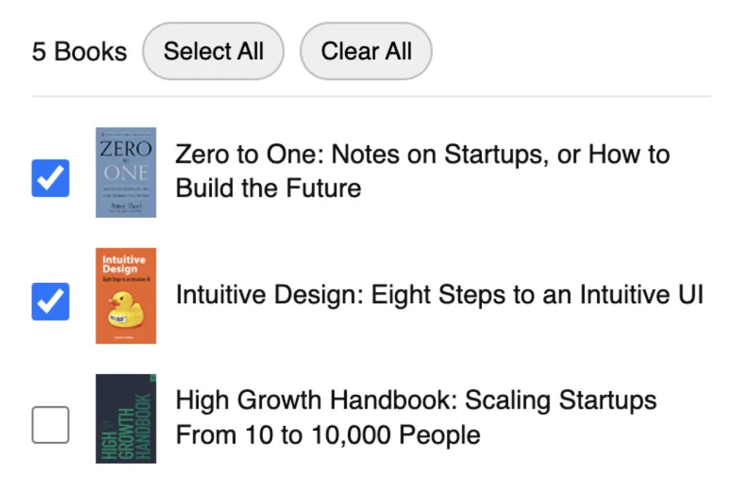Open the orange Intuitive Design cover thumbnail
This screenshot has width=744, height=489.
(126, 296)
